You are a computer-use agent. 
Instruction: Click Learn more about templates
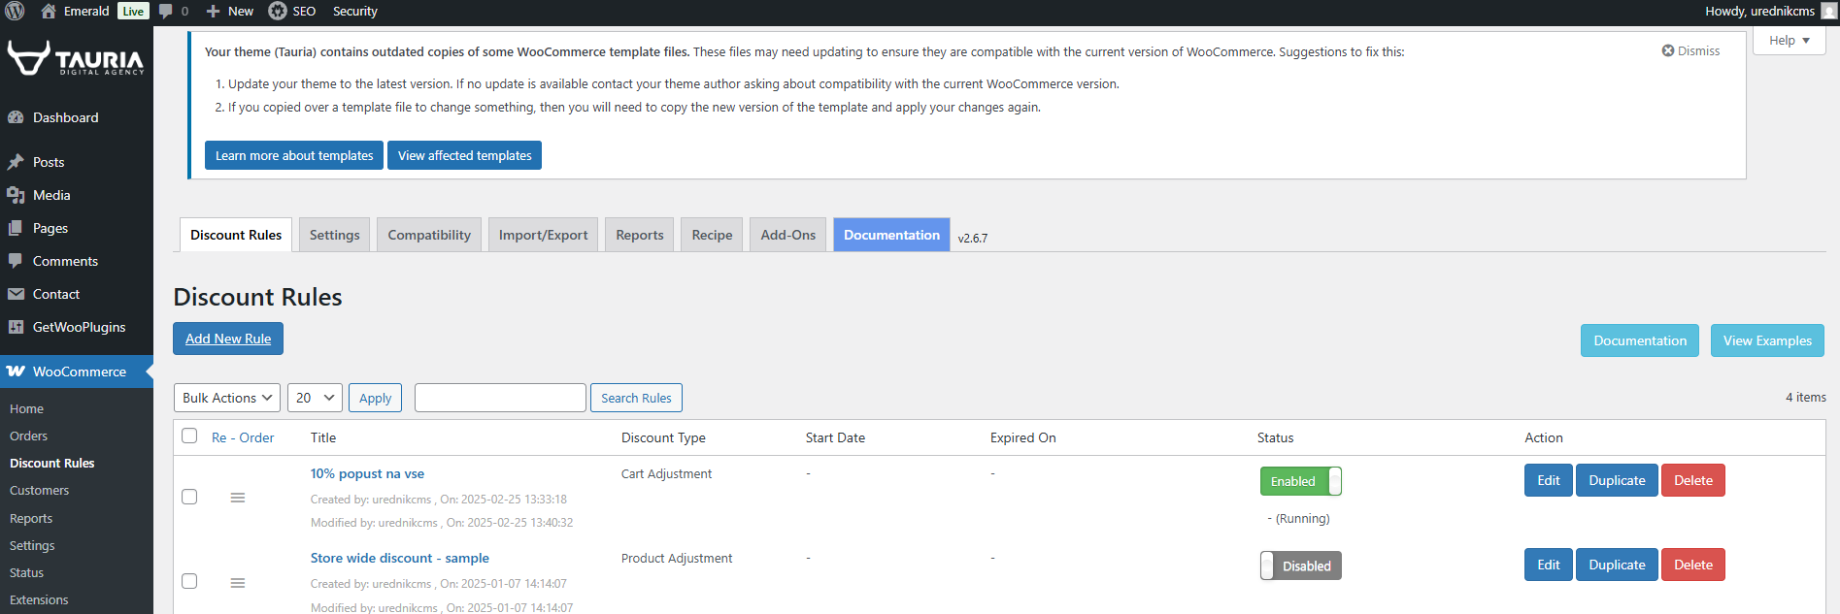(294, 155)
